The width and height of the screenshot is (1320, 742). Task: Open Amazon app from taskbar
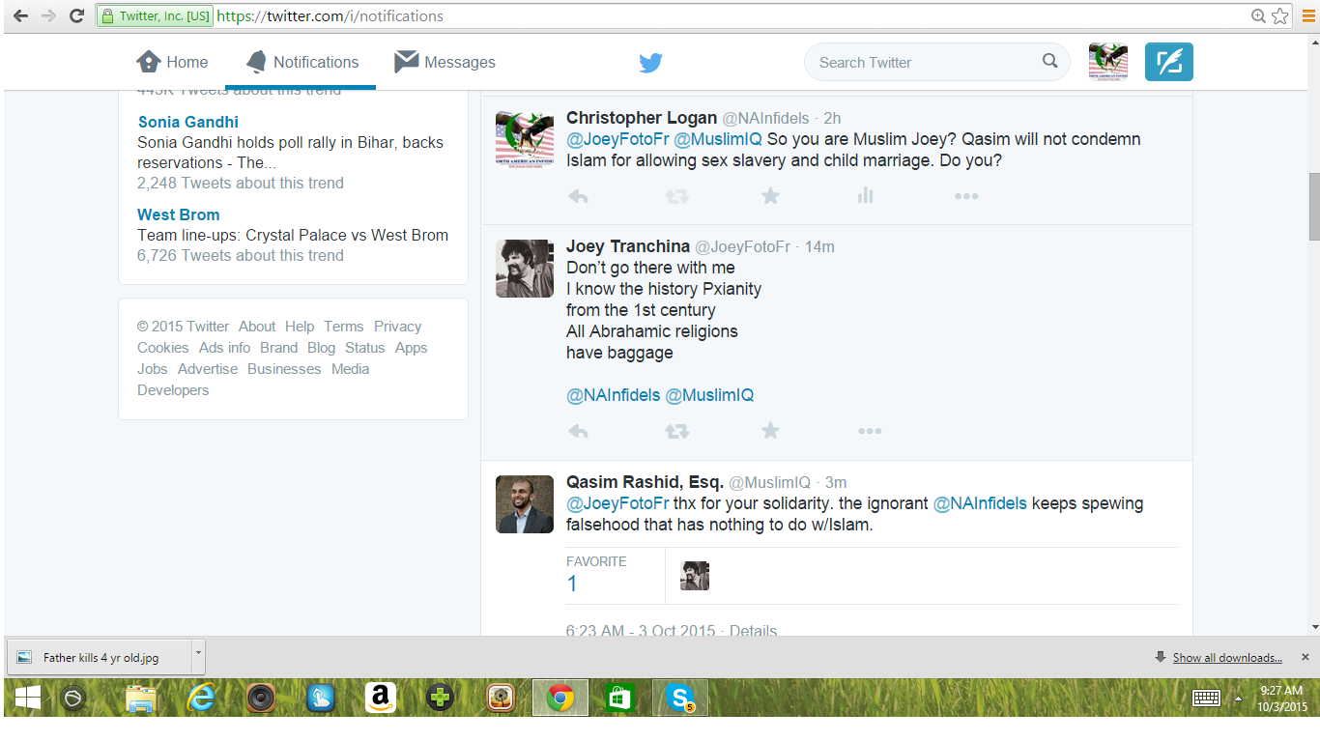[x=381, y=698]
